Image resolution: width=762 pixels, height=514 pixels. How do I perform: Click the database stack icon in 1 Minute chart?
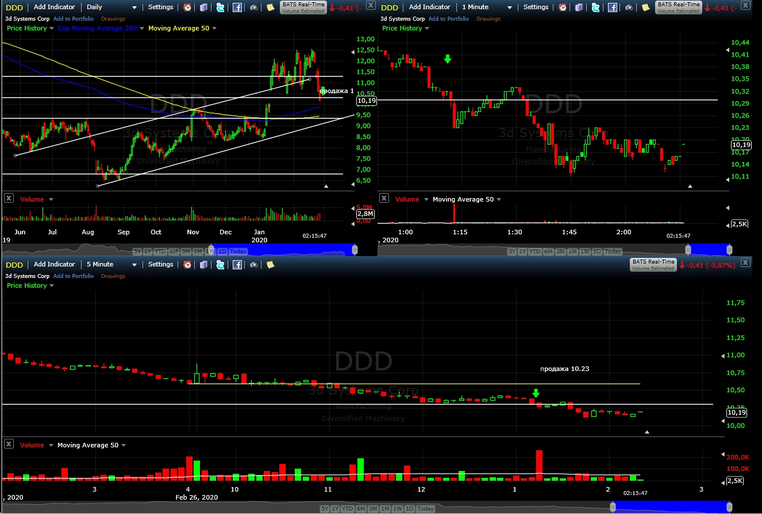point(579,7)
